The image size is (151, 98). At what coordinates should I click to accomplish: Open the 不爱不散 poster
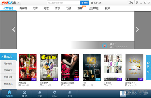pyautogui.click(x=113, y=67)
